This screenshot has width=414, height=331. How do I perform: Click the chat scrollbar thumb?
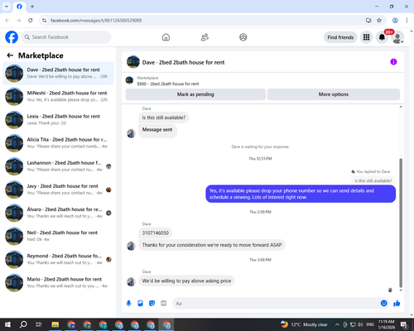coord(401,223)
